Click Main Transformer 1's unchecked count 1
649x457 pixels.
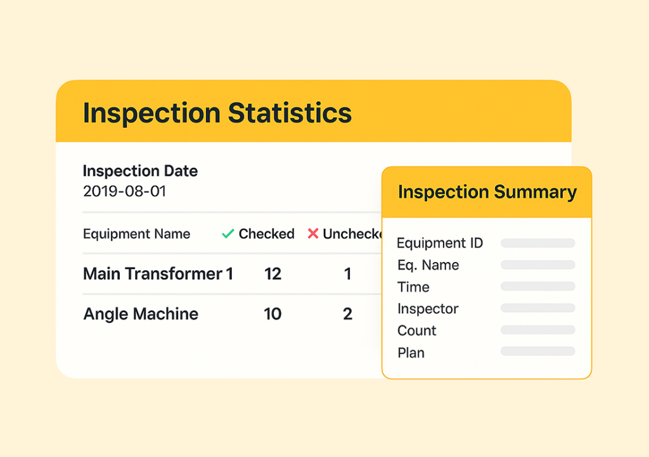[x=347, y=274]
